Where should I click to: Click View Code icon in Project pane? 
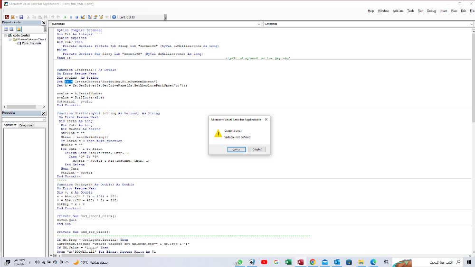[x=6, y=29]
